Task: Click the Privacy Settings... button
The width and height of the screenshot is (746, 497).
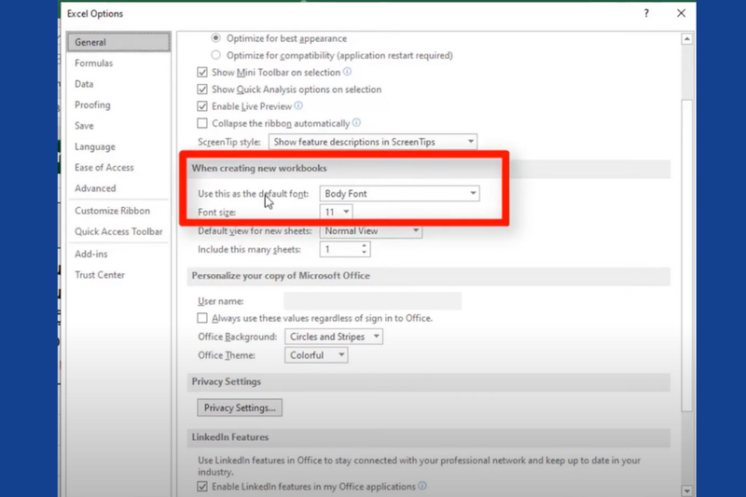Action: 240,407
